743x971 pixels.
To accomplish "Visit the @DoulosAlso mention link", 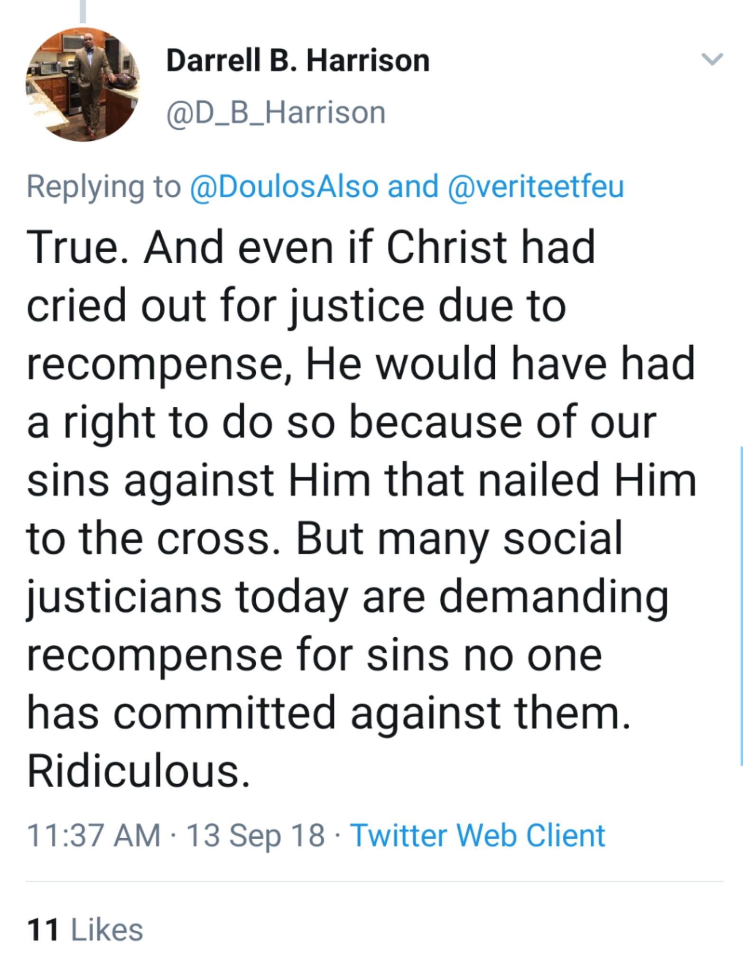I will [284, 186].
